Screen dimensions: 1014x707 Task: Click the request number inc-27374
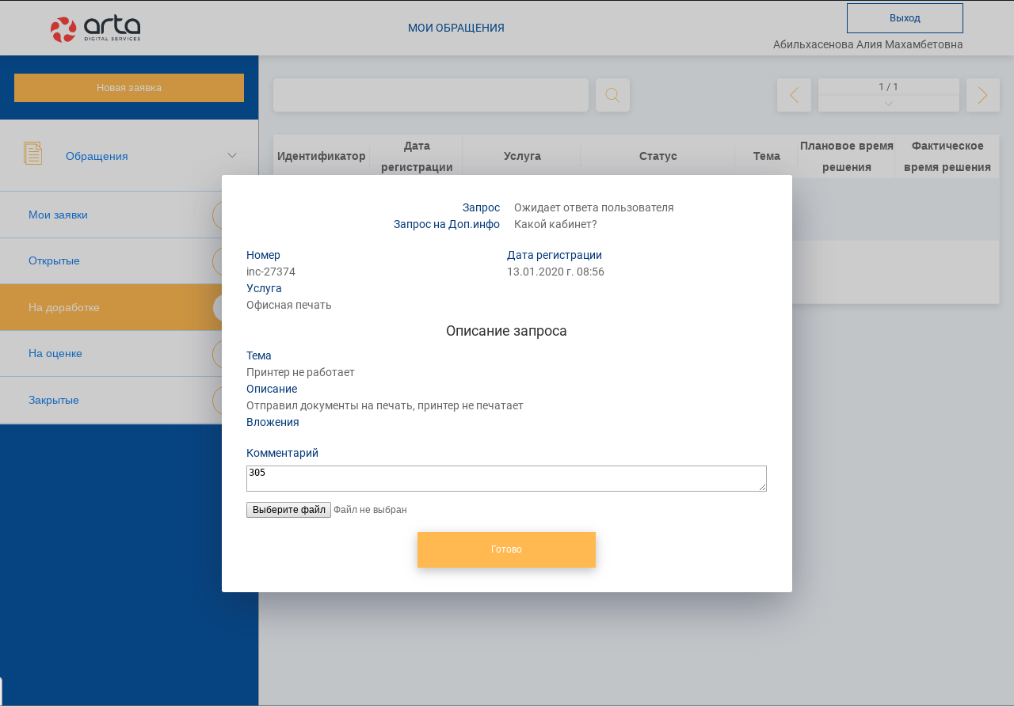click(x=271, y=272)
